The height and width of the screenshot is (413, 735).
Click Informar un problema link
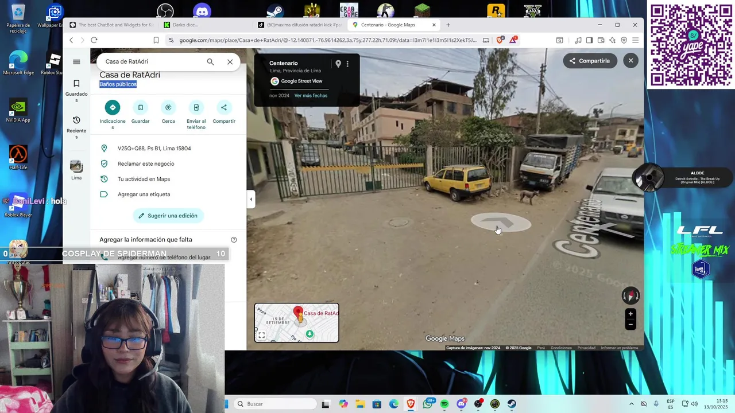point(619,348)
